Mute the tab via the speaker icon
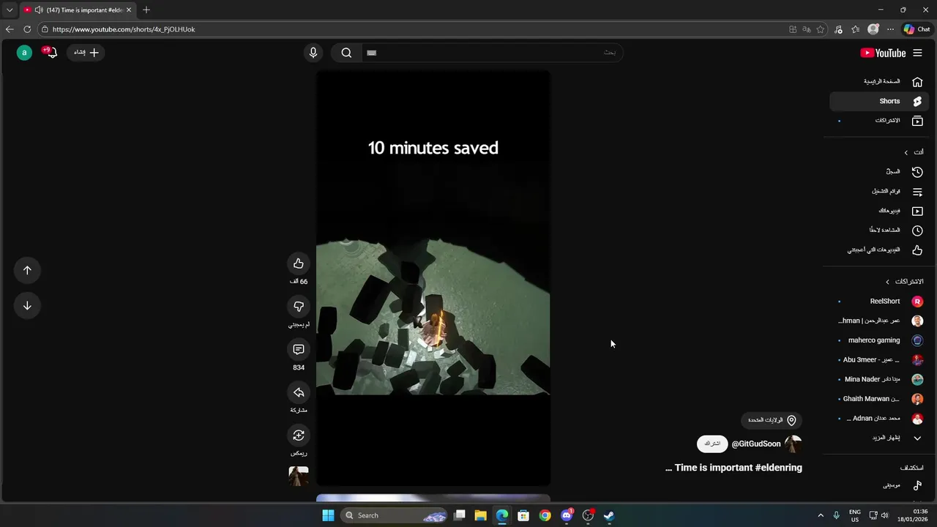937x527 pixels. (38, 10)
